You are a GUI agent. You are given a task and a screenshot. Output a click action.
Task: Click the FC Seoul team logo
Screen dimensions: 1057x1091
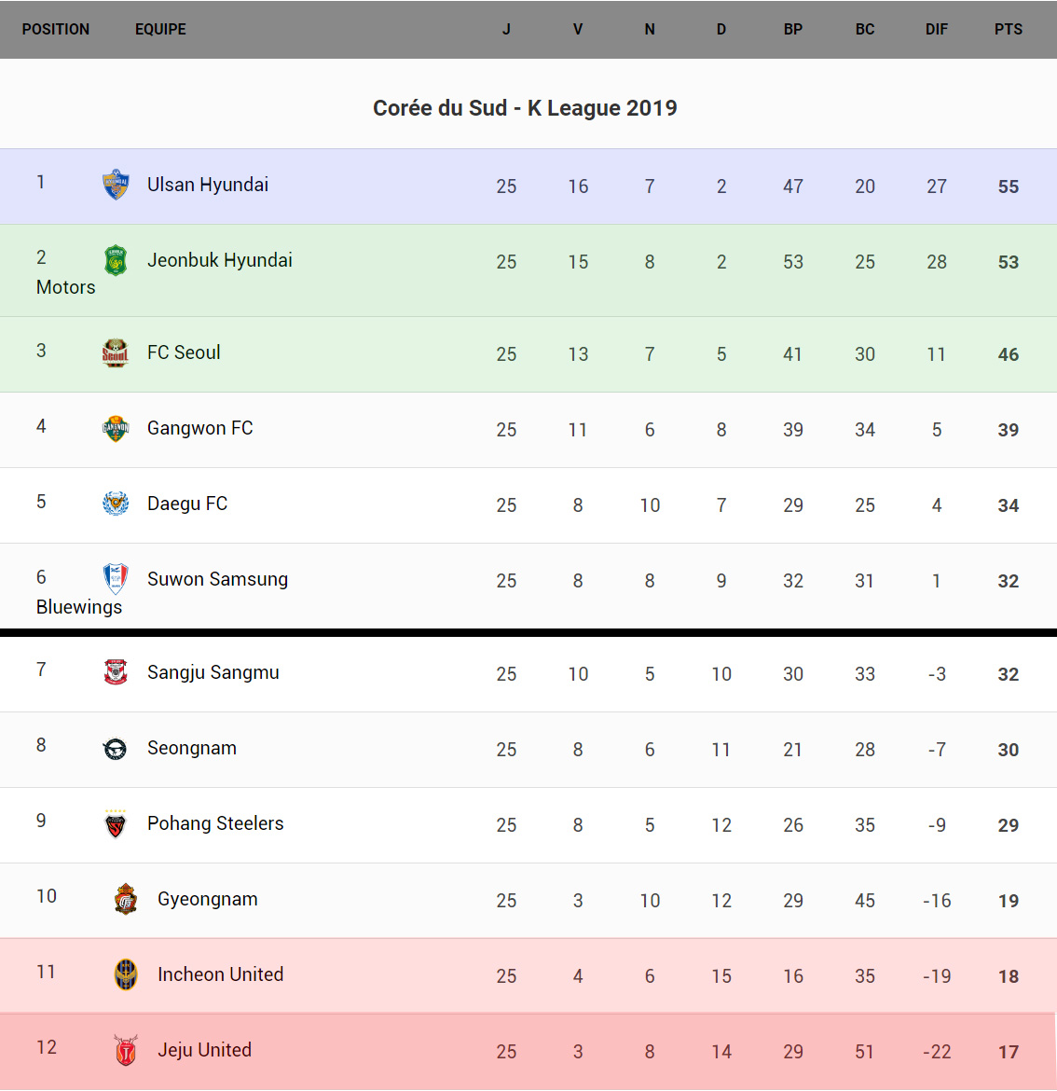click(x=116, y=352)
